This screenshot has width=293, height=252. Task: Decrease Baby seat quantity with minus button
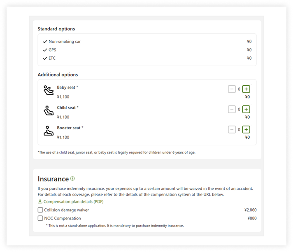tap(232, 89)
